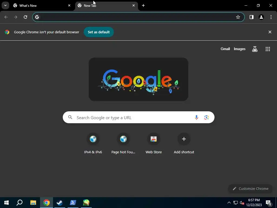Image resolution: width=277 pixels, height=208 pixels.
Task: Start voice search with microphone icon
Action: click(196, 117)
